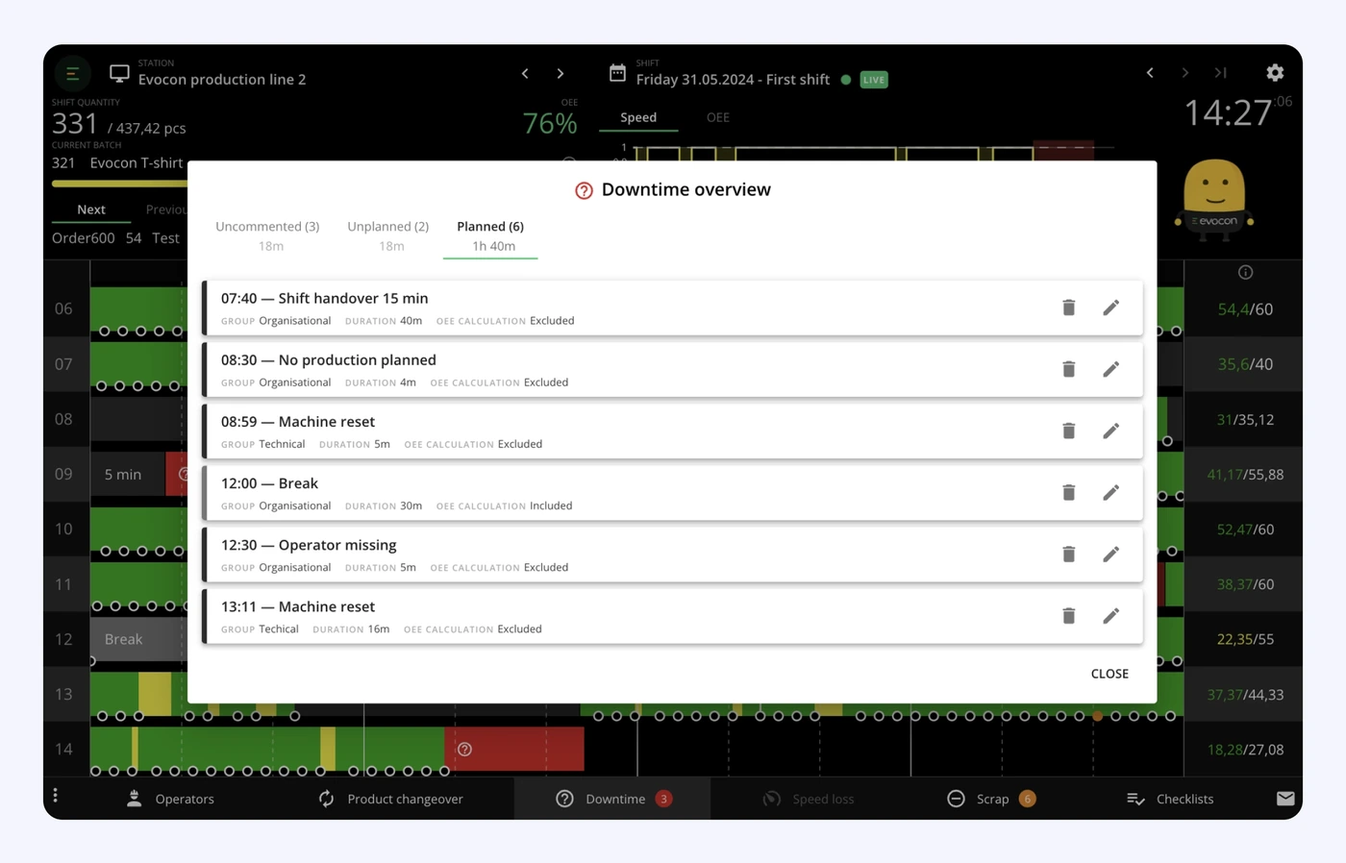Go to next shift arrow
The image size is (1346, 863).
point(1185,72)
